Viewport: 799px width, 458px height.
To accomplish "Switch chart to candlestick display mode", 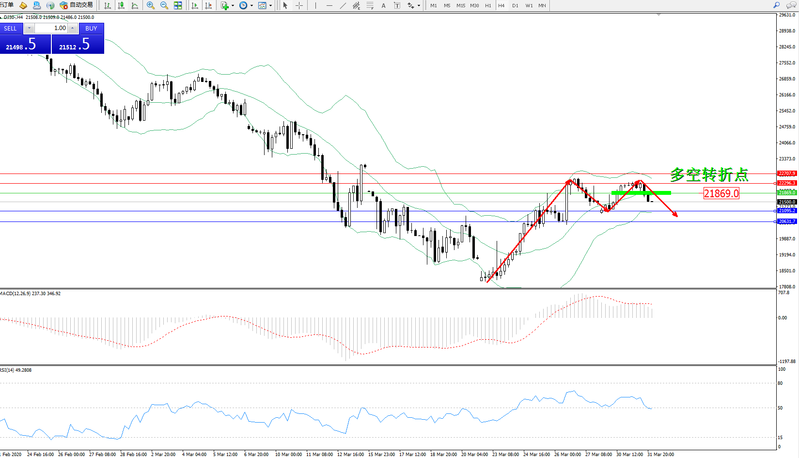I will click(121, 5).
